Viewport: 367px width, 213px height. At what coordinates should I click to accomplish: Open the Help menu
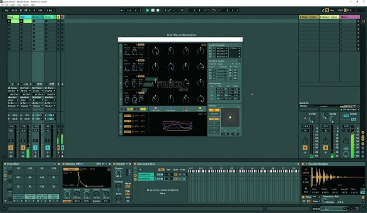click(x=33, y=5)
